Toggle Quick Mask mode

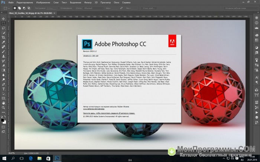(3, 127)
